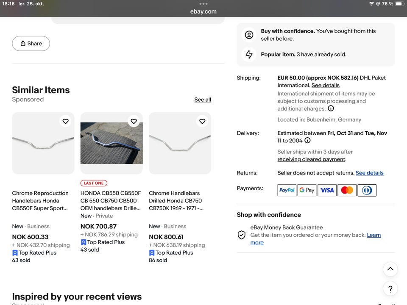
Task: Click the 63 sold text
Action: point(21,260)
